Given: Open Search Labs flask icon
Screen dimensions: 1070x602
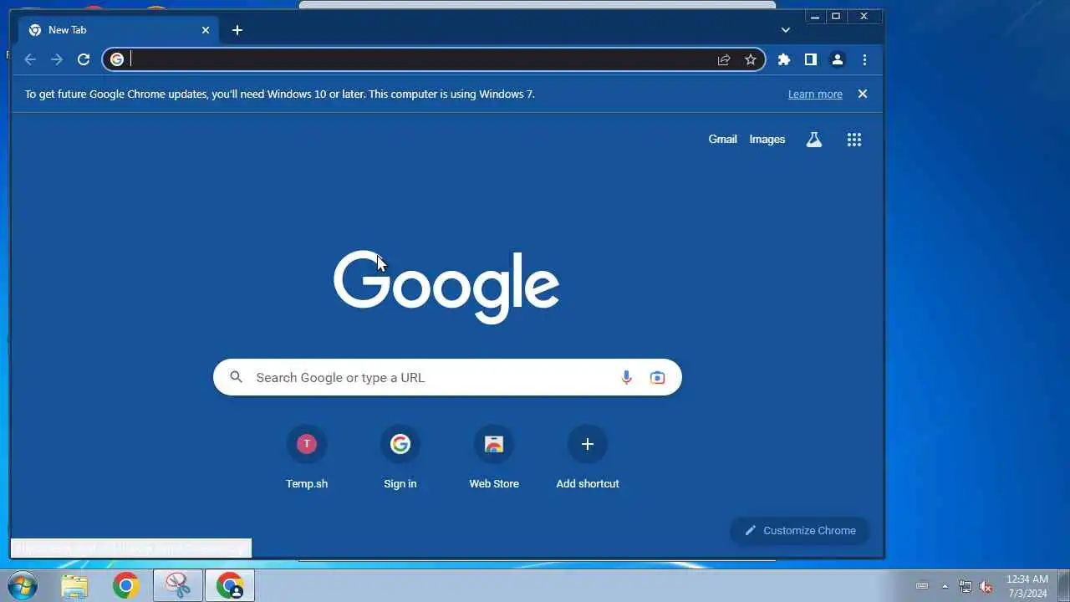Looking at the screenshot, I should [x=813, y=140].
